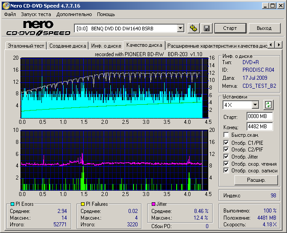Uncheck Отобр. C1/PIE checkbox

click(226, 143)
